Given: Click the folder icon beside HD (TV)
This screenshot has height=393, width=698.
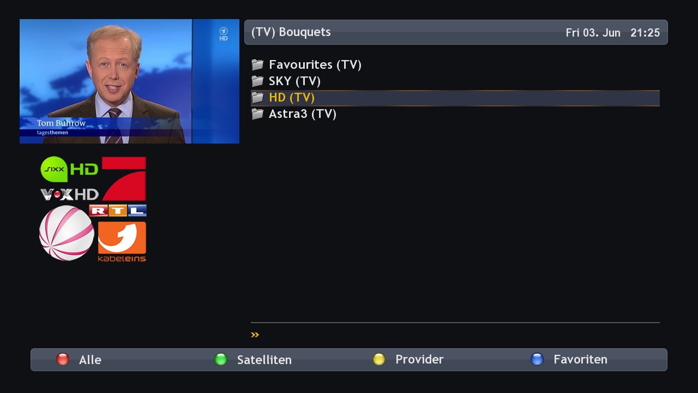Looking at the screenshot, I should click(x=257, y=98).
